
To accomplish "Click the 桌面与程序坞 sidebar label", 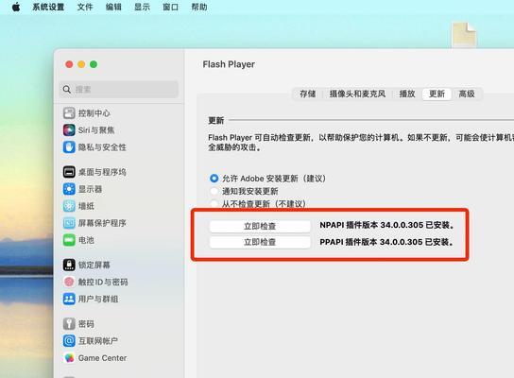I will click(x=102, y=172).
